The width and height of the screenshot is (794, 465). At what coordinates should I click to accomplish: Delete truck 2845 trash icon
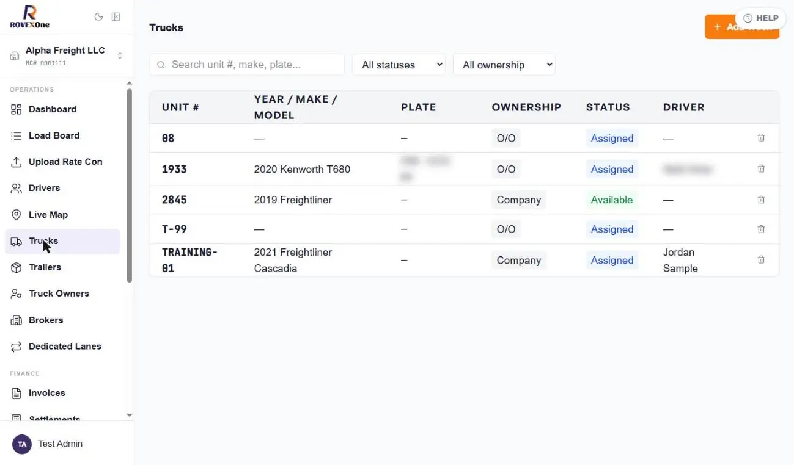(761, 200)
